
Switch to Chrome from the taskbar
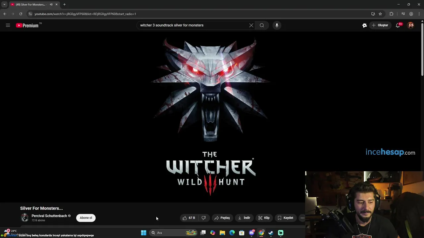tap(261, 233)
